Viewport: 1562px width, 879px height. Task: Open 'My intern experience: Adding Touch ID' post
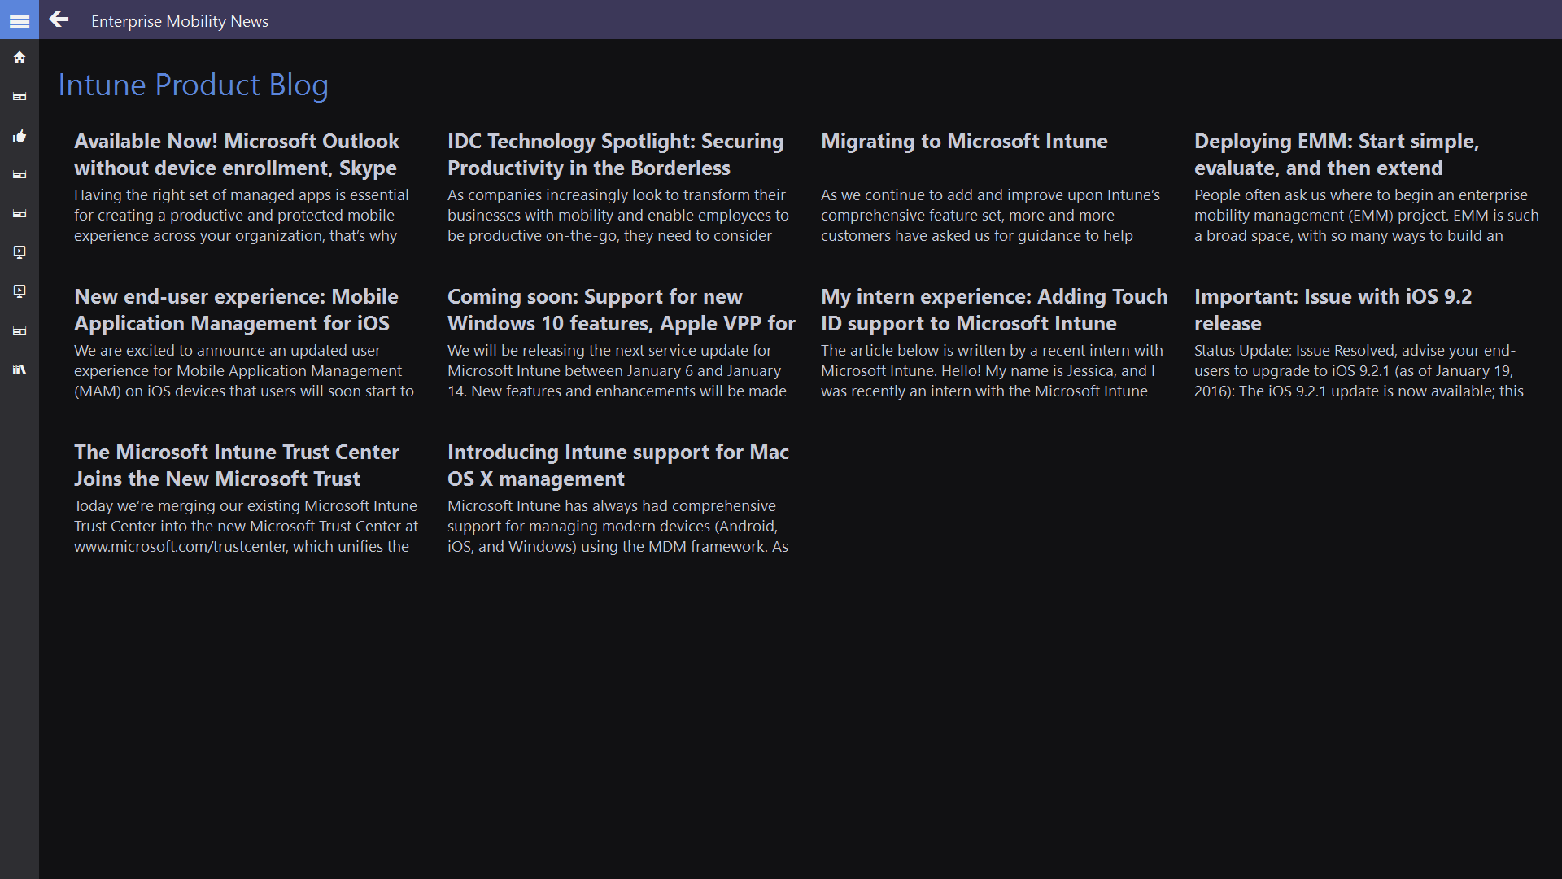tap(993, 309)
